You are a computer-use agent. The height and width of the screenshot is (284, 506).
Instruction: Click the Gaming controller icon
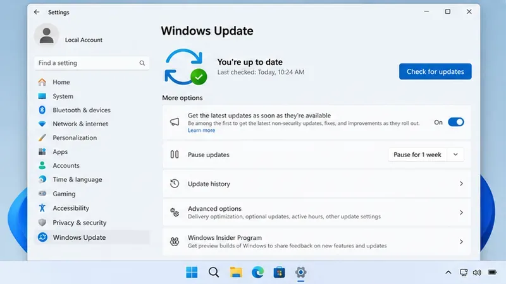42,194
